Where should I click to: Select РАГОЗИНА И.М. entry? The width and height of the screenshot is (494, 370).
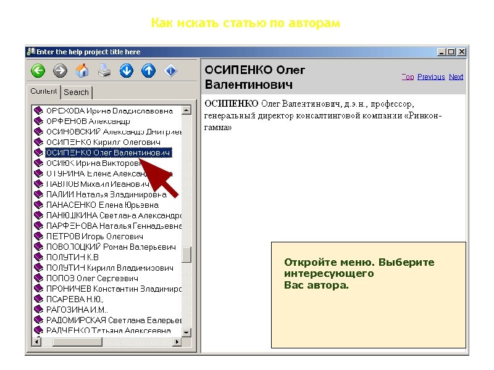coord(77,310)
